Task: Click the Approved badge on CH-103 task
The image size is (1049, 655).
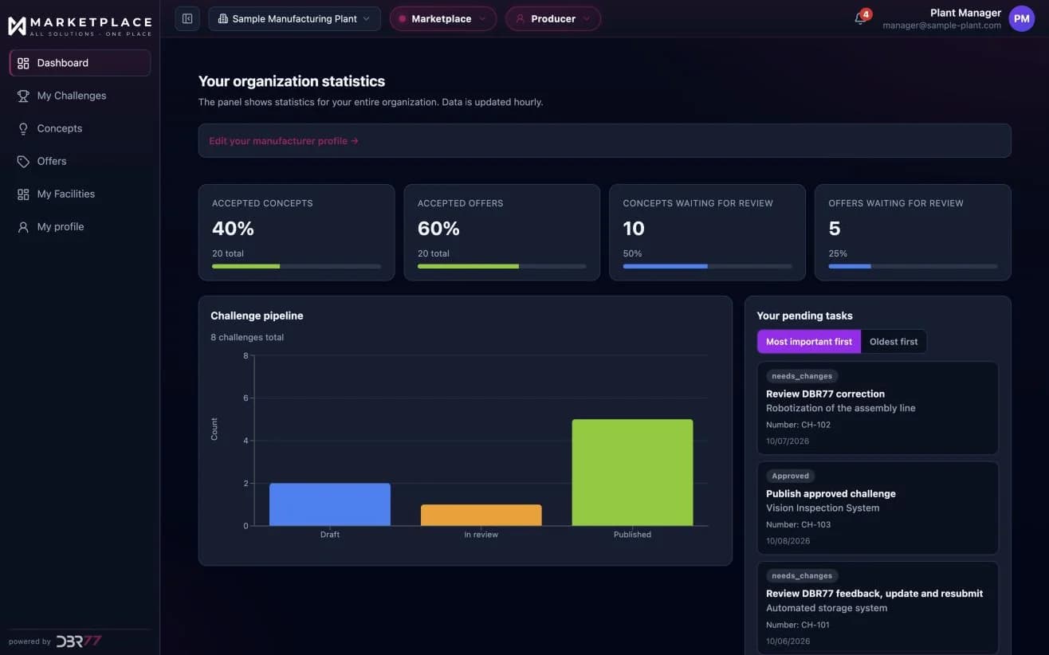Action: (791, 476)
